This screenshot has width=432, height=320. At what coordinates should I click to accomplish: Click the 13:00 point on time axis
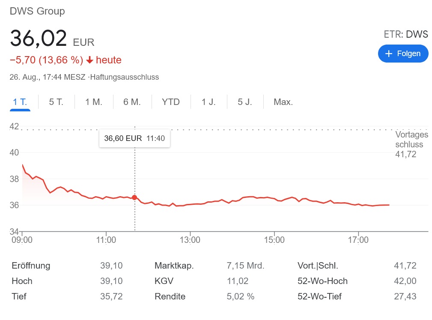coord(190,240)
